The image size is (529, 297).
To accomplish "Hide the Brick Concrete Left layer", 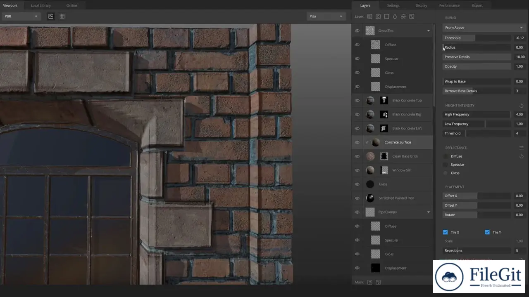I will 357,128.
